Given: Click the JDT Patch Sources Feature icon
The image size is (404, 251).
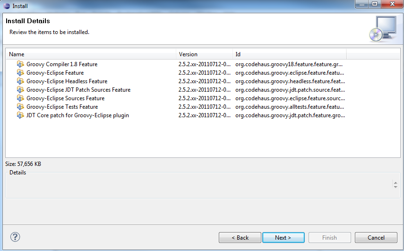Looking at the screenshot, I should click(20, 90).
